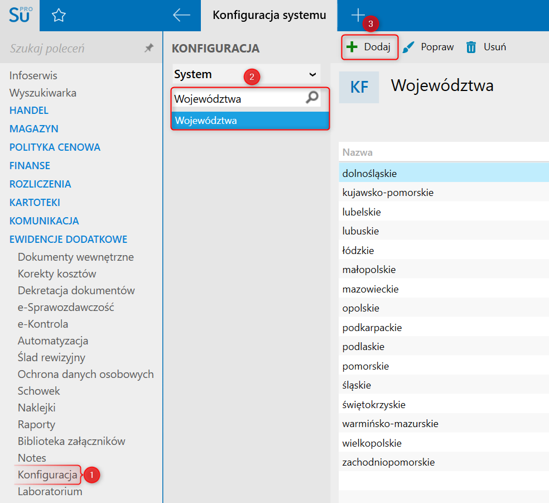Pin the command search panel
This screenshot has height=503, width=549.
(x=149, y=48)
